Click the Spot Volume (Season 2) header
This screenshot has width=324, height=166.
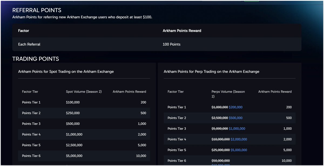point(84,91)
